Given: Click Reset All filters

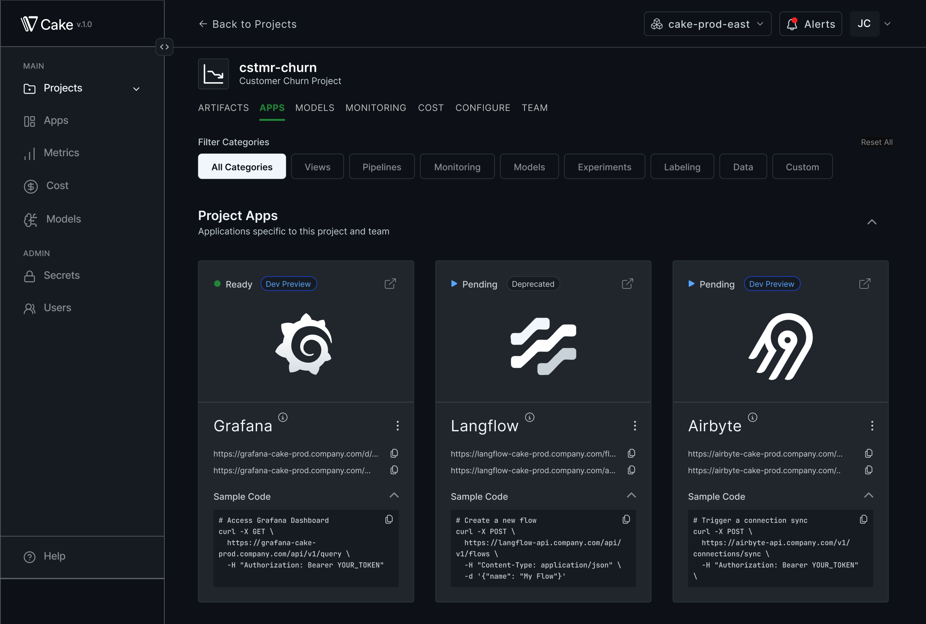Looking at the screenshot, I should [877, 142].
